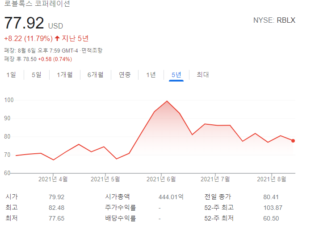Screen dimensions: 315x229
Task: Click the 시가총액 value 444.01억
Action: tap(171, 197)
